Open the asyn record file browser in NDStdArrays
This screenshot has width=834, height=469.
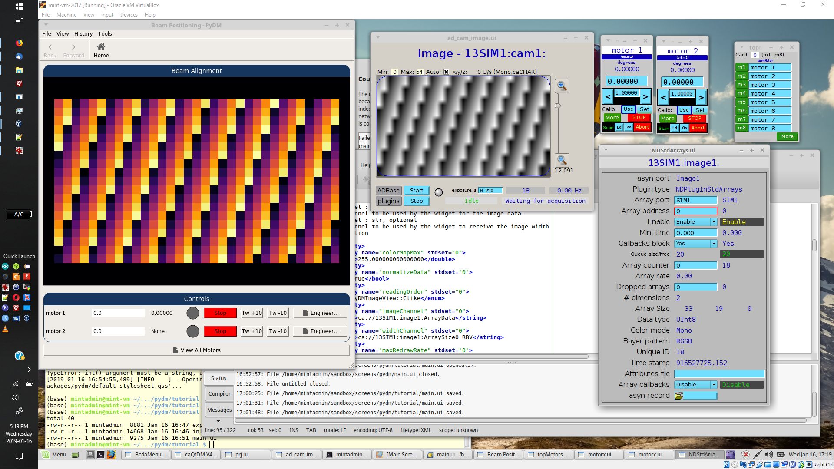pyautogui.click(x=679, y=395)
